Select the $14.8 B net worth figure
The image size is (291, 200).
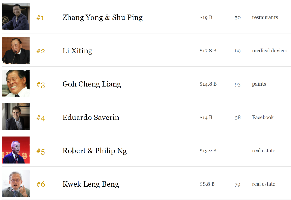tap(208, 84)
